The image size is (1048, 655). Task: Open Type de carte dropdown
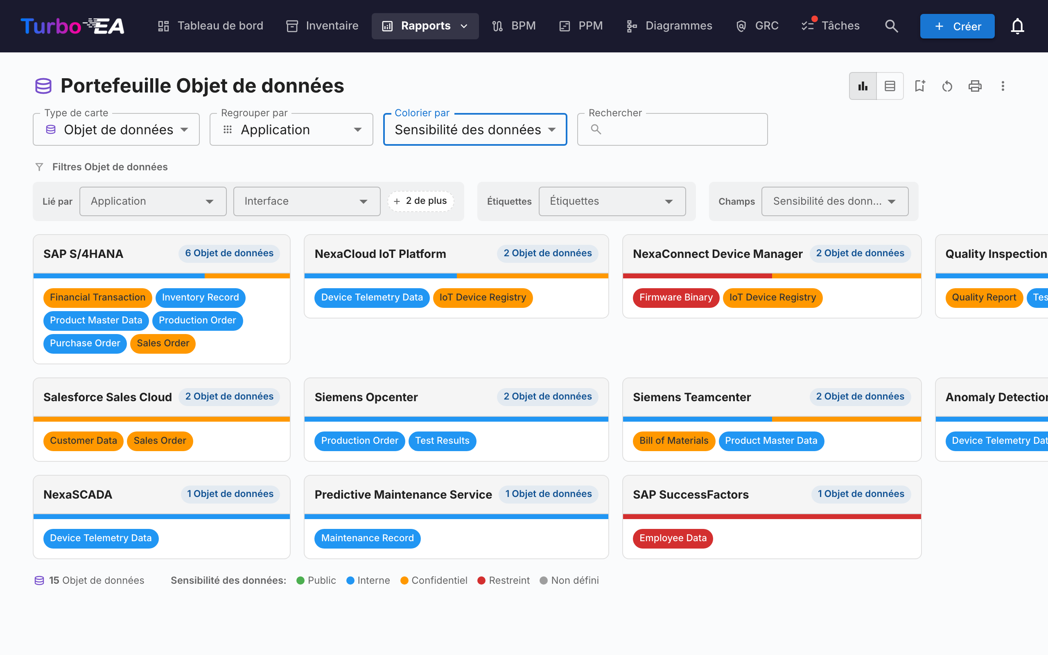(x=116, y=129)
